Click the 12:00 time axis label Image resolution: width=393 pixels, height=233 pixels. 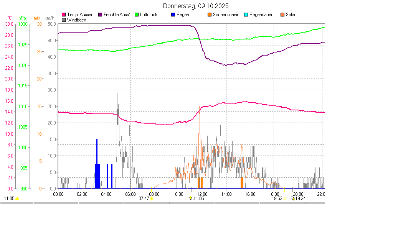202,194
